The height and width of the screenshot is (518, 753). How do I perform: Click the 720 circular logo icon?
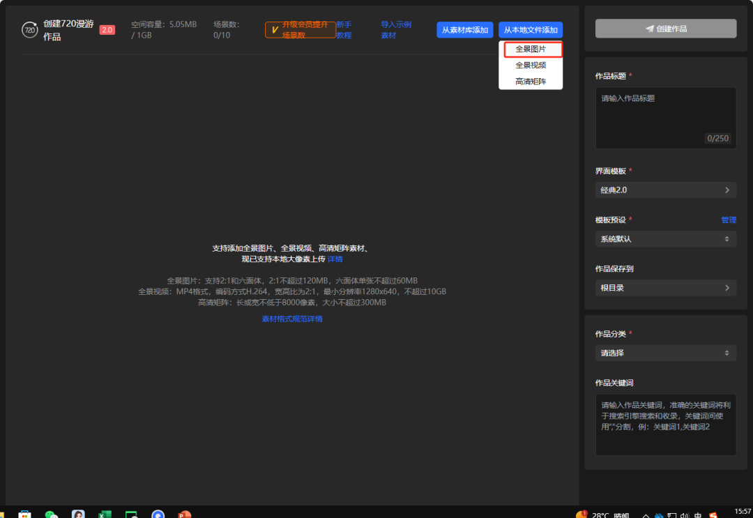(x=29, y=29)
